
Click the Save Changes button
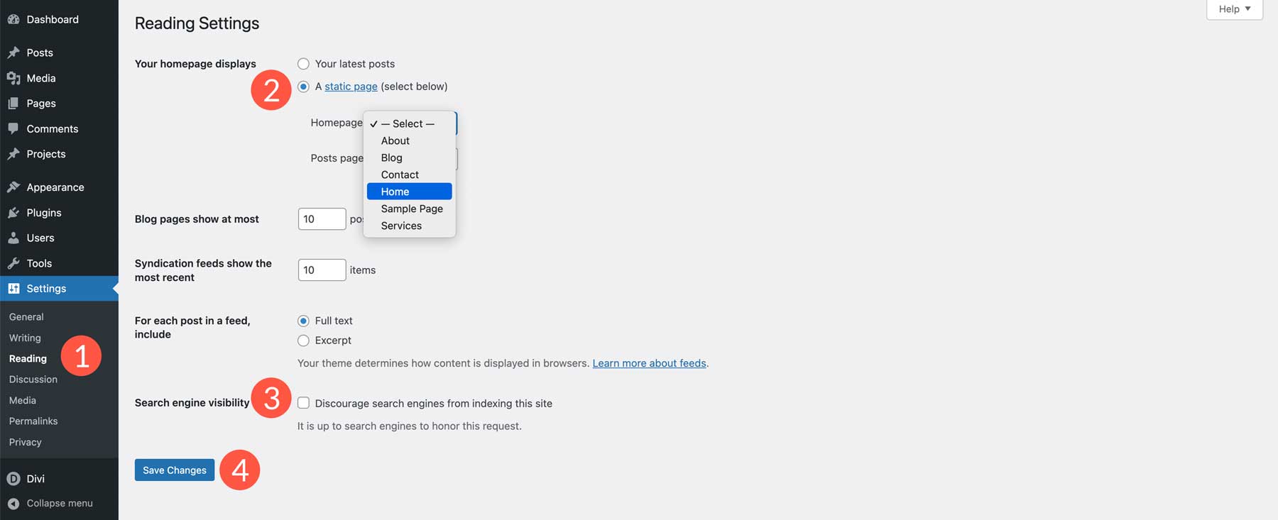pyautogui.click(x=175, y=470)
